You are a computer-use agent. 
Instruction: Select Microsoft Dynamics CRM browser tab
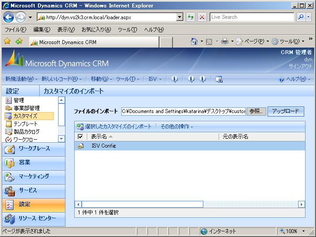tap(94, 42)
